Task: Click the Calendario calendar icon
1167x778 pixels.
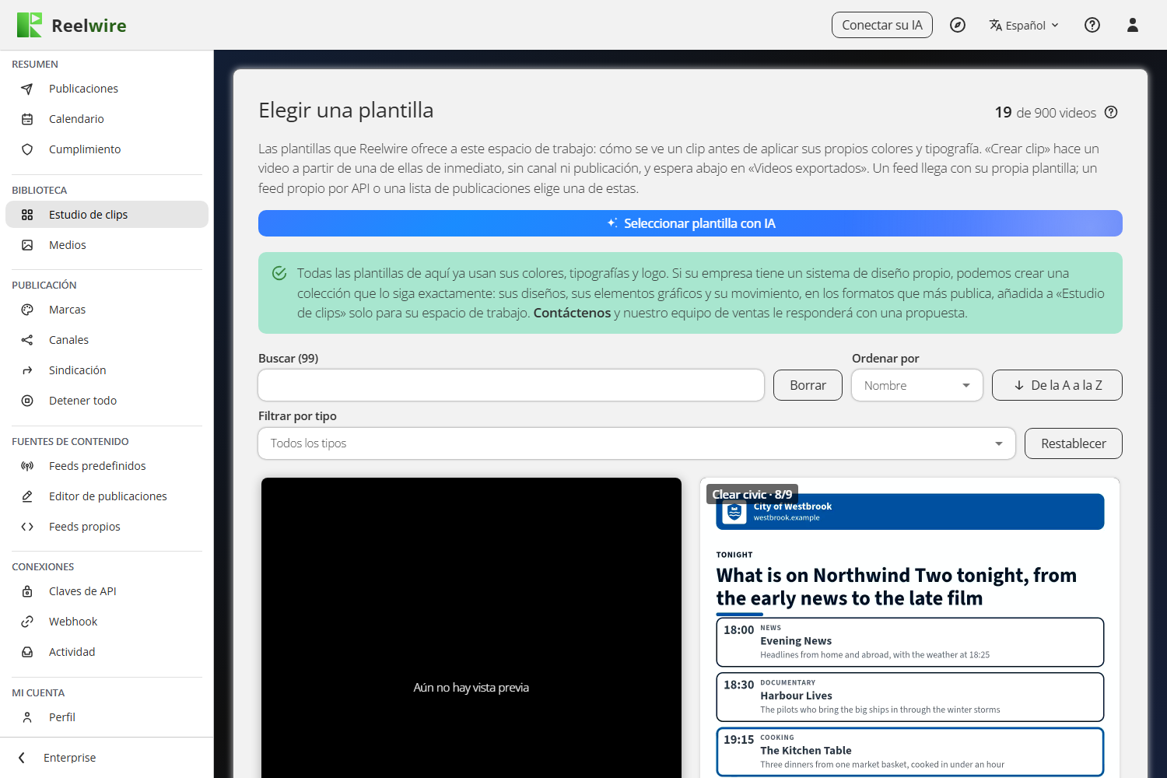Action: pyautogui.click(x=27, y=119)
